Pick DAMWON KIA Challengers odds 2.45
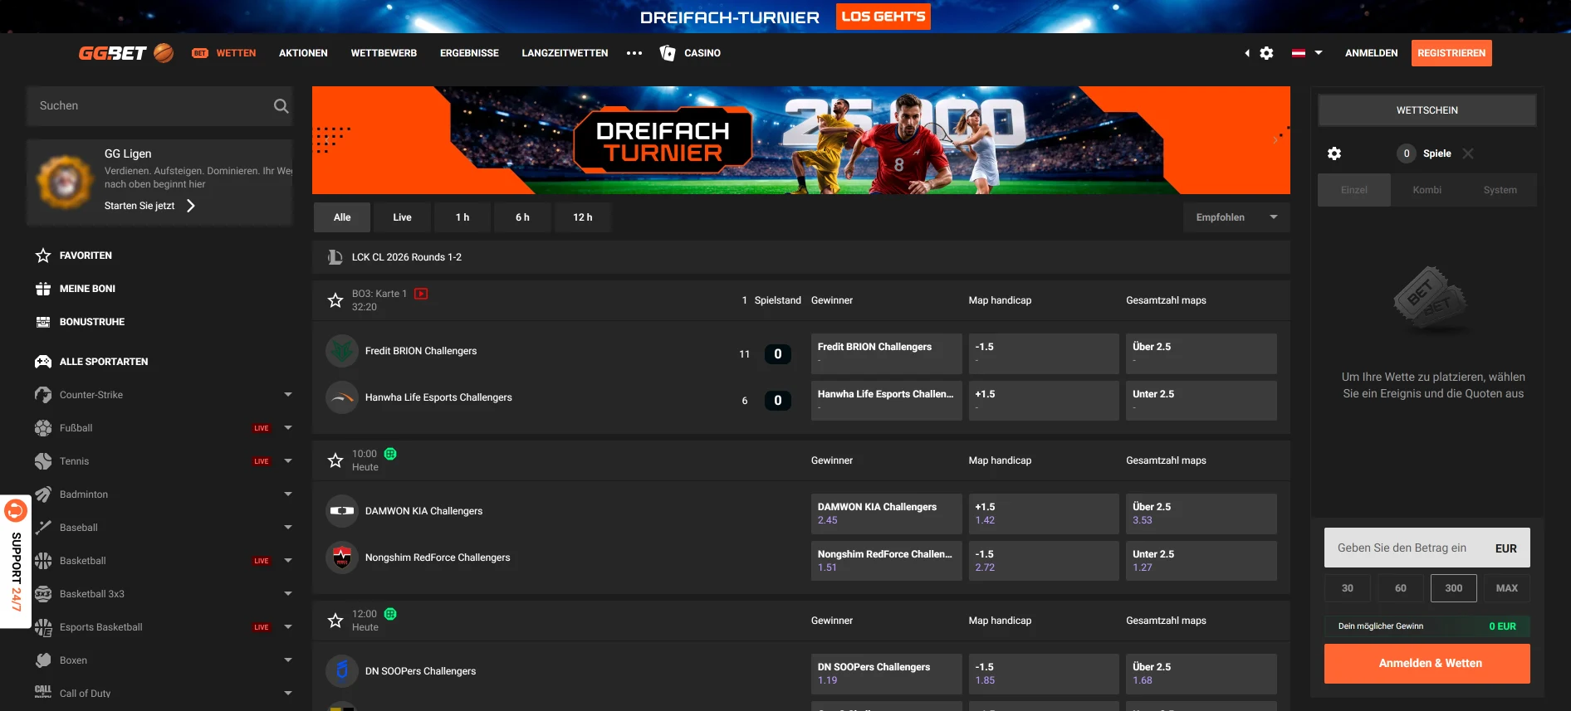 click(x=886, y=514)
